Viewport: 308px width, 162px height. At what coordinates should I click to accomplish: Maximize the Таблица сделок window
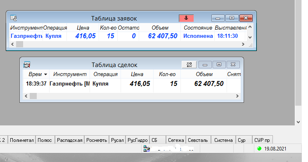(219, 65)
